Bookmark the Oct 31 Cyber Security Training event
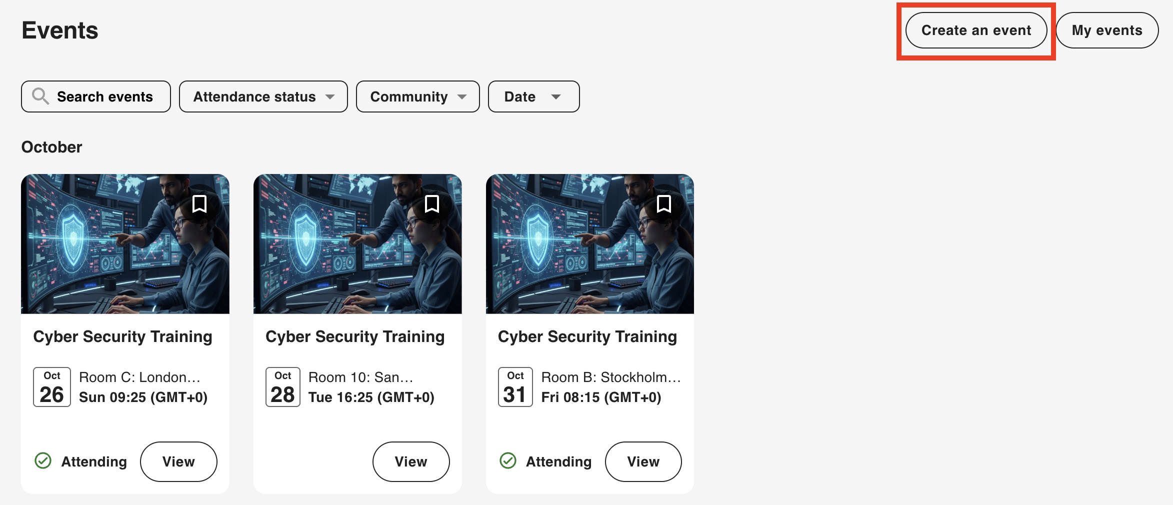Image resolution: width=1173 pixels, height=505 pixels. [x=663, y=204]
